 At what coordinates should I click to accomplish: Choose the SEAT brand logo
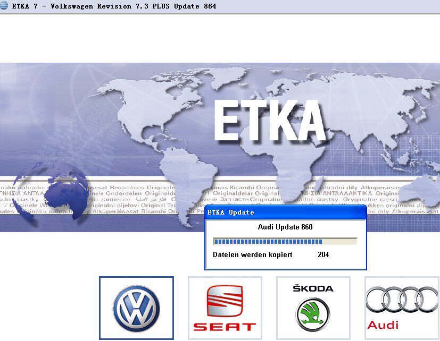(225, 308)
